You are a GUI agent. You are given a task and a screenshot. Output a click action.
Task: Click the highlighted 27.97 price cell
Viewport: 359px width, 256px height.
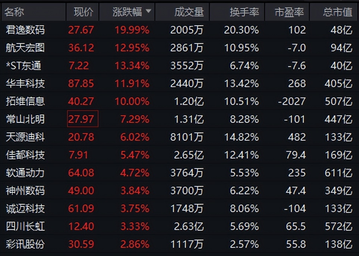point(82,119)
